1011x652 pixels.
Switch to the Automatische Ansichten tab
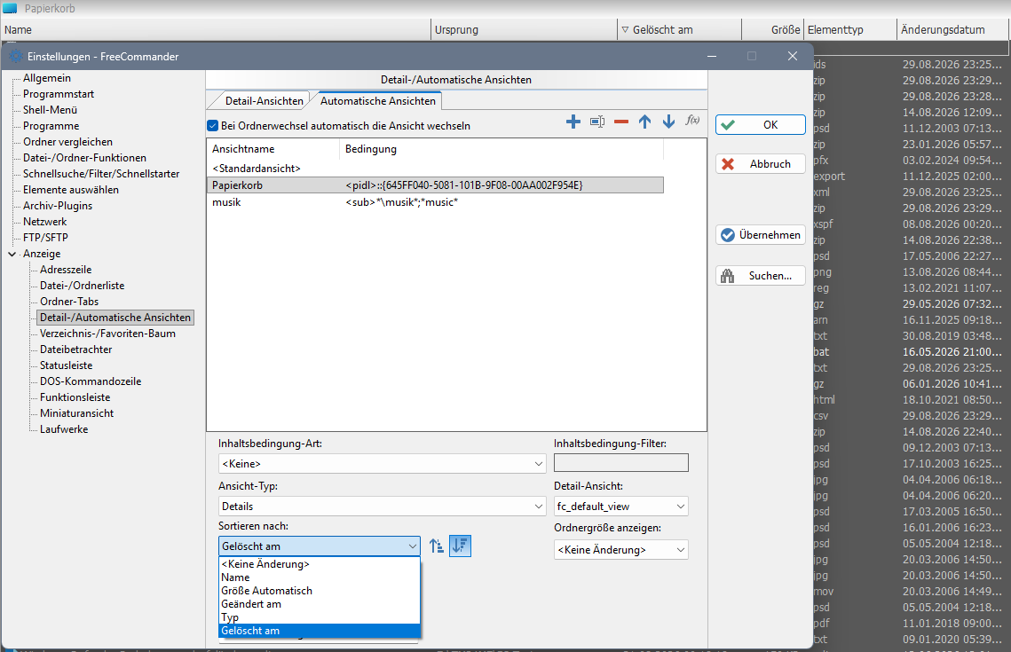point(378,101)
